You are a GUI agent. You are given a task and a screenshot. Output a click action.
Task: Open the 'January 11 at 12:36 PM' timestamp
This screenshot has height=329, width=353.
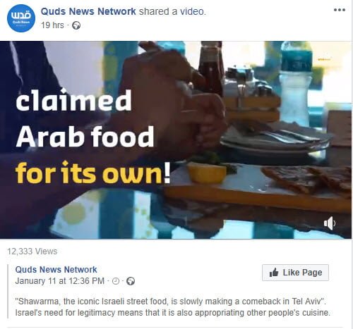[x=60, y=281]
